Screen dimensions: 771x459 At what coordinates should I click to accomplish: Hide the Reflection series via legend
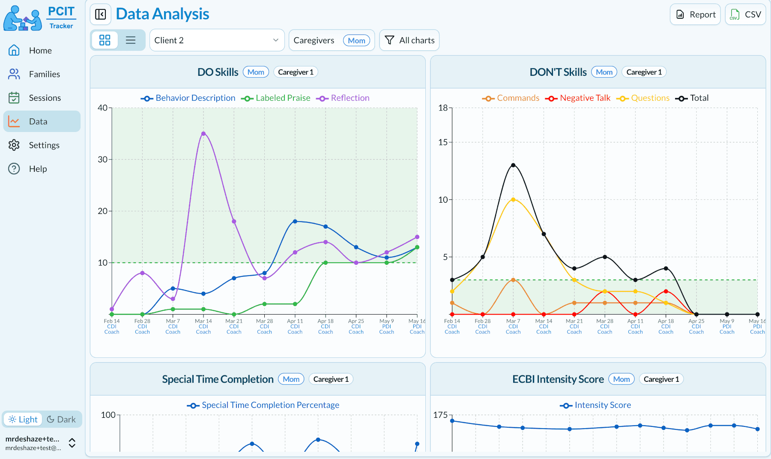pyautogui.click(x=343, y=98)
